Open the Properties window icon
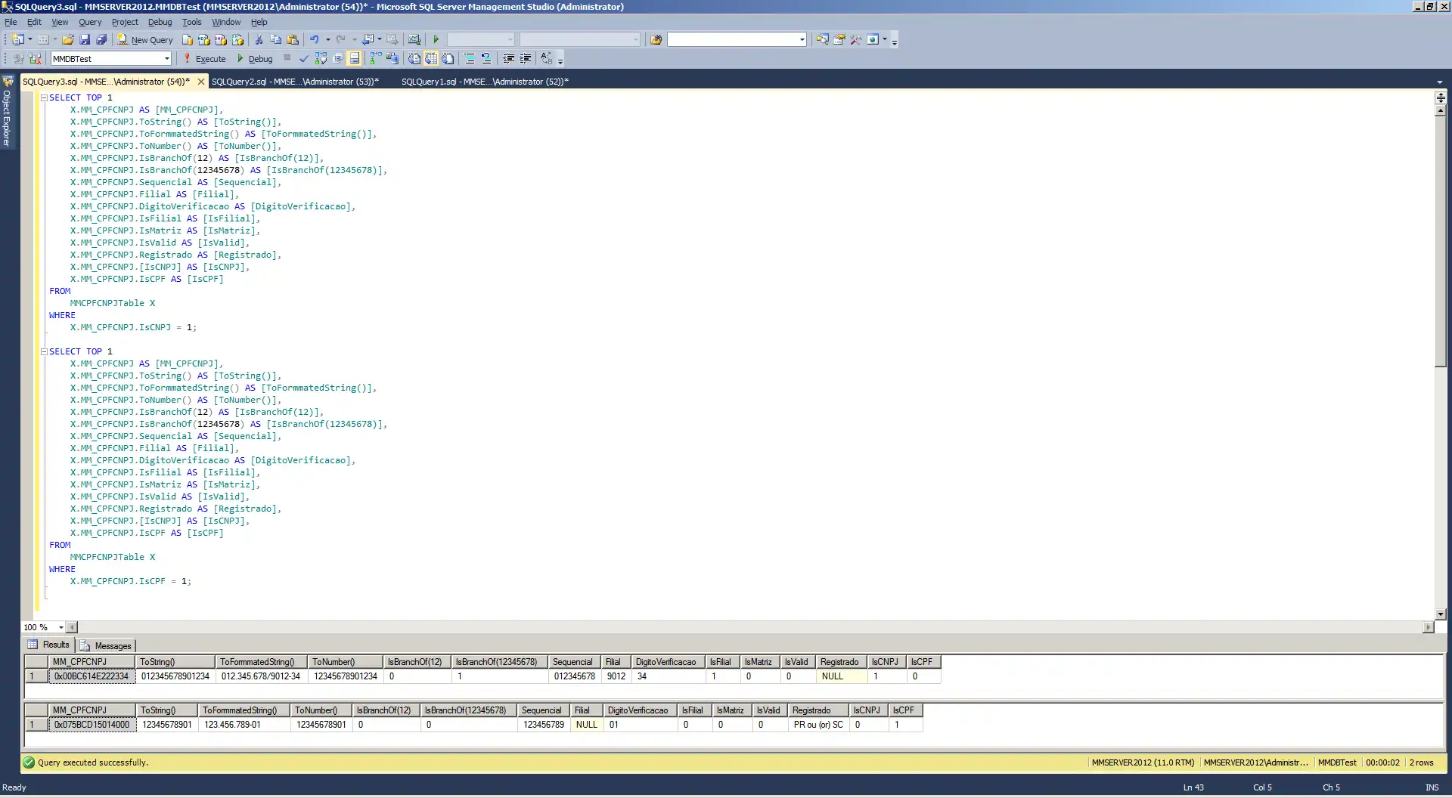1452x798 pixels. click(x=839, y=40)
